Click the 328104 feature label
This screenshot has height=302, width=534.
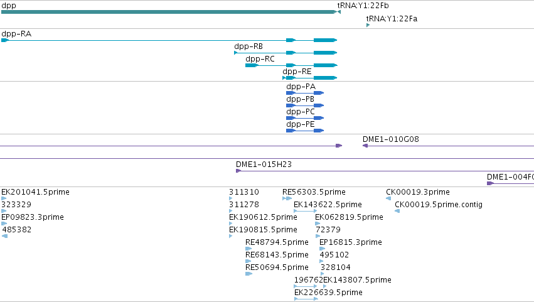pos(336,267)
